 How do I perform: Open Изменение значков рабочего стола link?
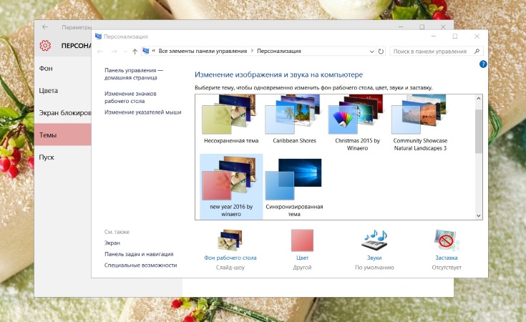[x=130, y=97]
